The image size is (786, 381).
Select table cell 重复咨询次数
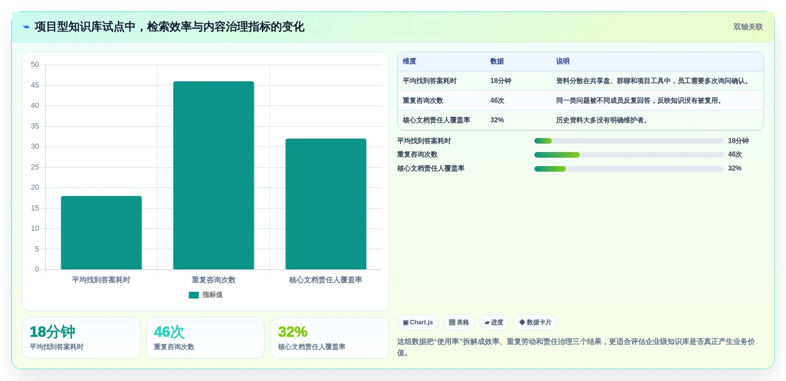coord(423,101)
